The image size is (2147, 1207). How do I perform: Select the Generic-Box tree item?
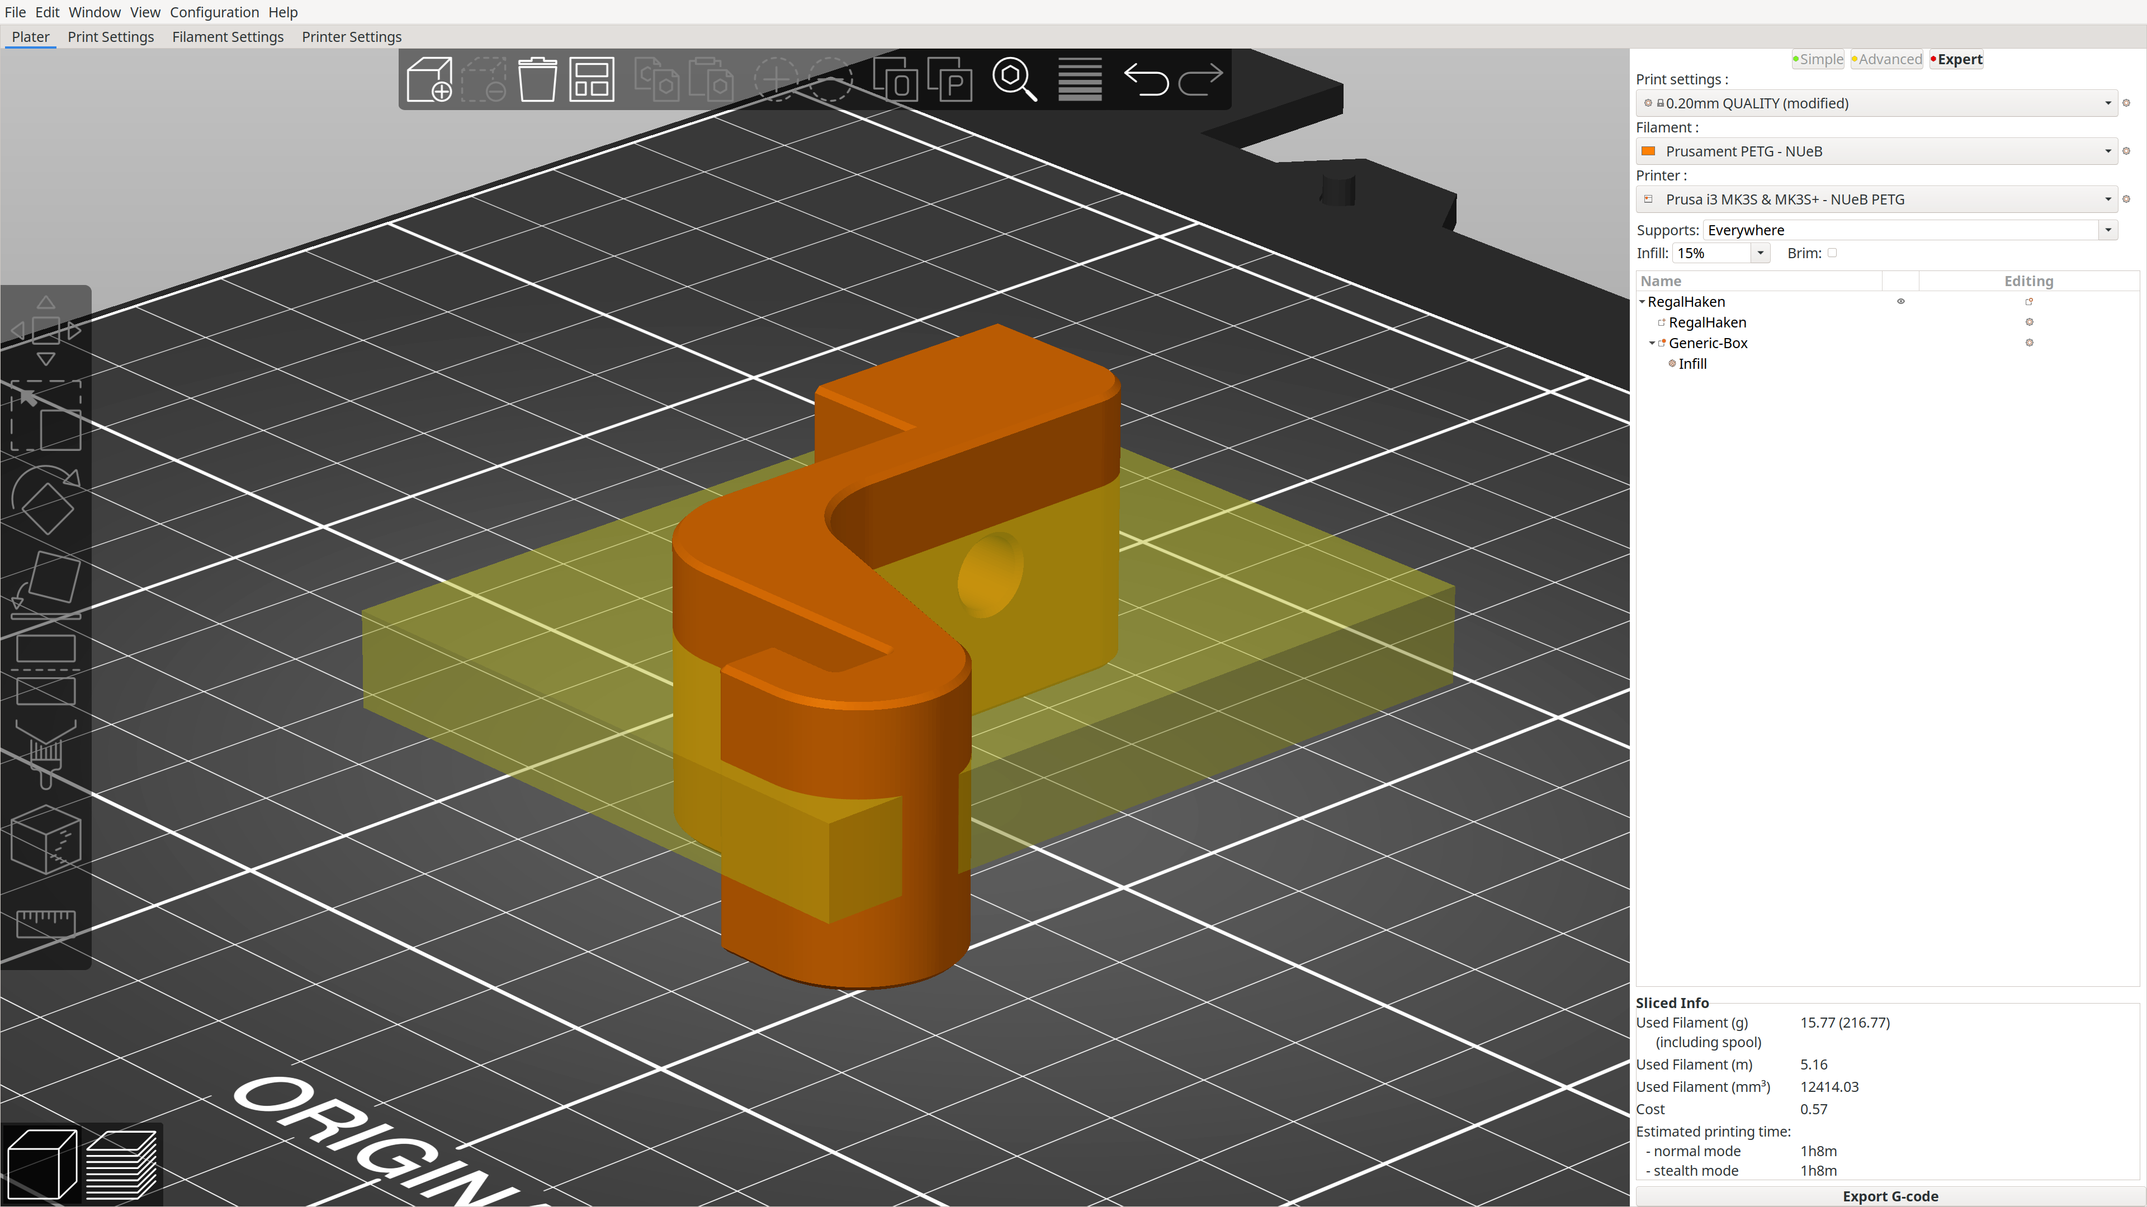[1708, 343]
